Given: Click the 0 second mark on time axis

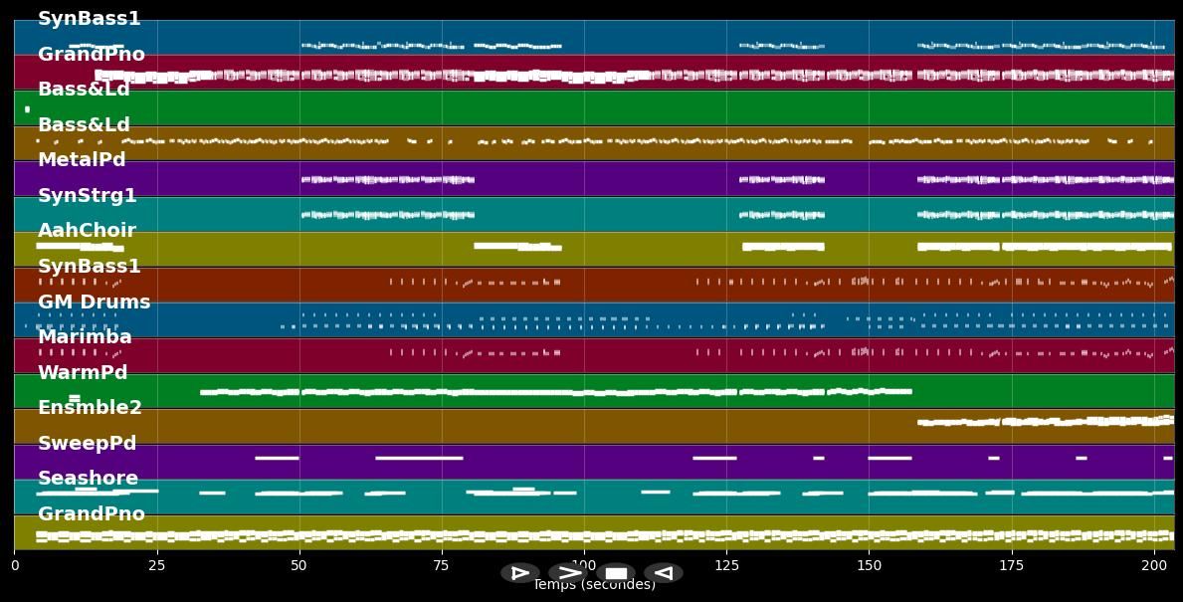Looking at the screenshot, I should tap(14, 565).
